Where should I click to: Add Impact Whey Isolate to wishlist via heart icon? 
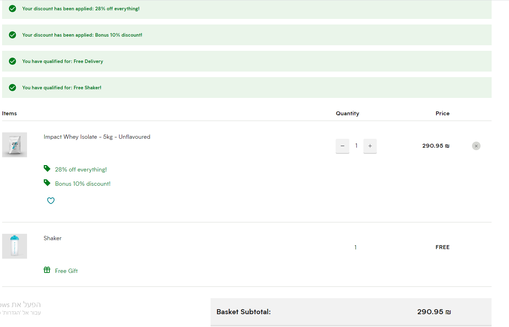click(x=51, y=201)
